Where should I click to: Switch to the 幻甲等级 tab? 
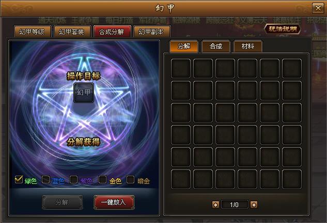33,31
